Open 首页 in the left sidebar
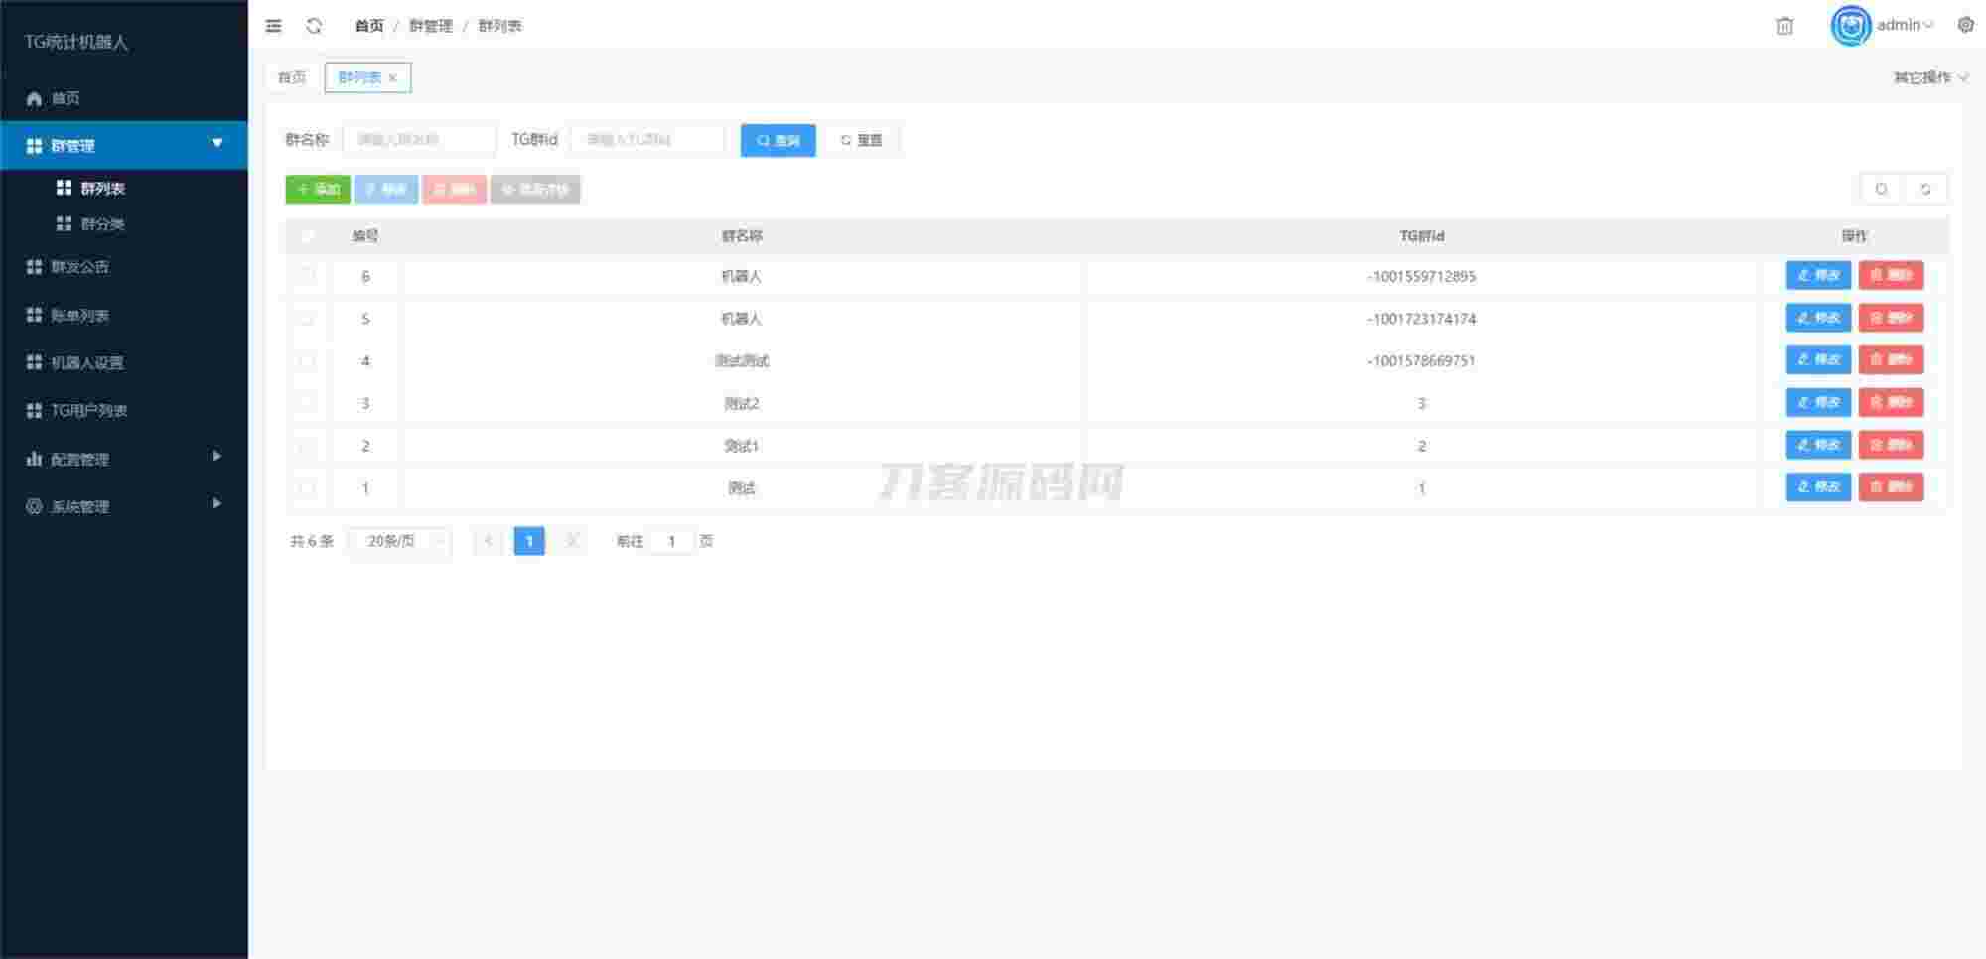This screenshot has height=959, width=1986. 66,98
